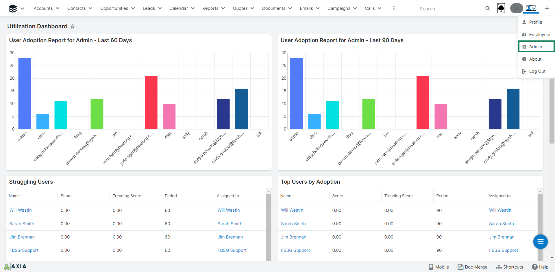
Task: Open the Shortcuts footer option
Action: pyautogui.click(x=510, y=267)
